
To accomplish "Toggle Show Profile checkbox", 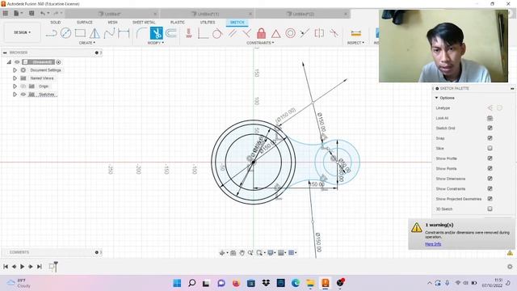I will (490, 158).
